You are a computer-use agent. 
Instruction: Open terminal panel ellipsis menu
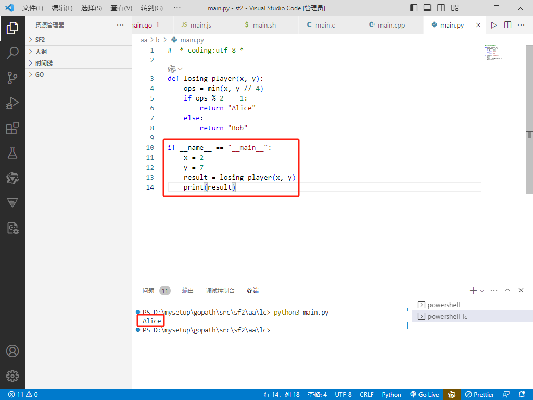[x=494, y=290]
